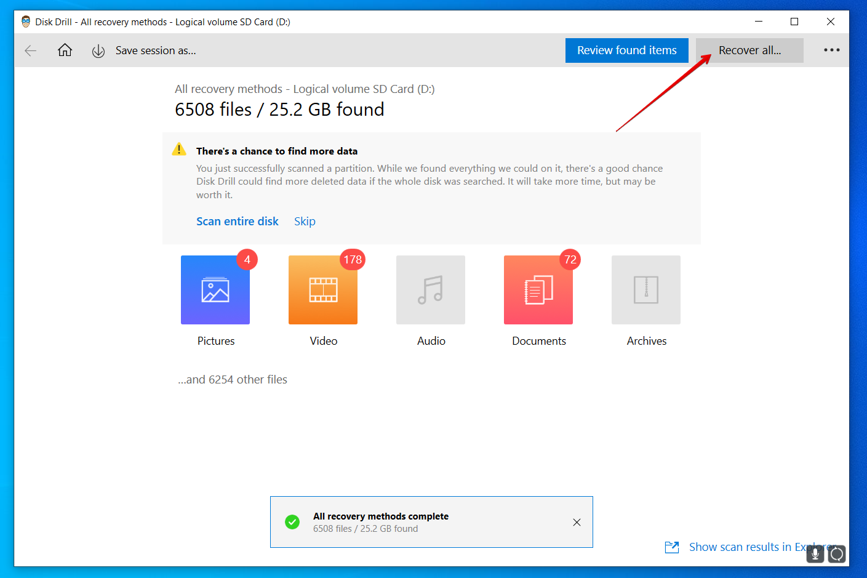Click the green checkmark completion icon
This screenshot has height=578, width=867.
[x=292, y=522]
